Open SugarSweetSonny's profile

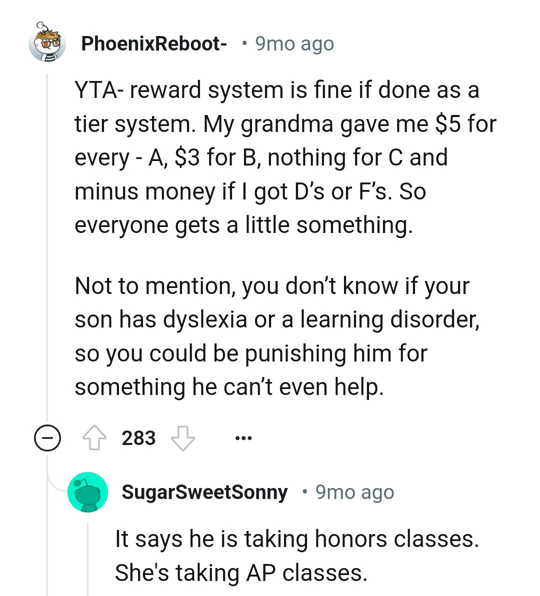point(205,491)
